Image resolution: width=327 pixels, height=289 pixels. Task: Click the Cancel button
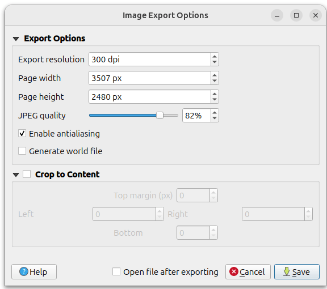click(248, 271)
